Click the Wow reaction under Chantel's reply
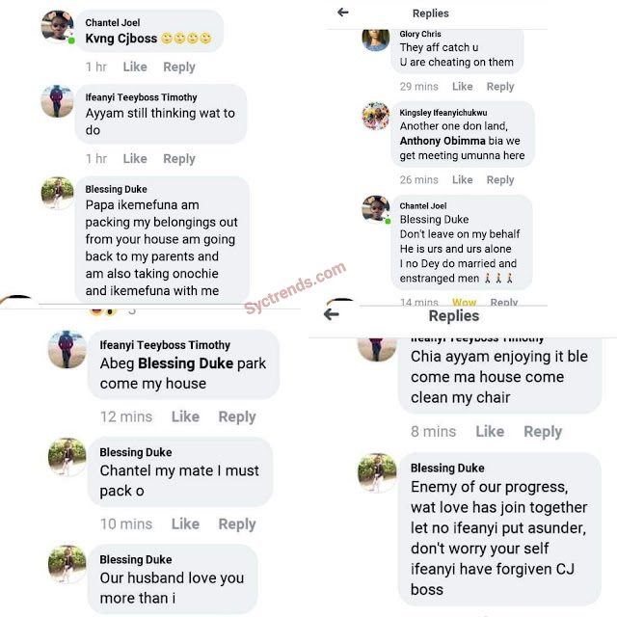The image size is (617, 617). [465, 302]
